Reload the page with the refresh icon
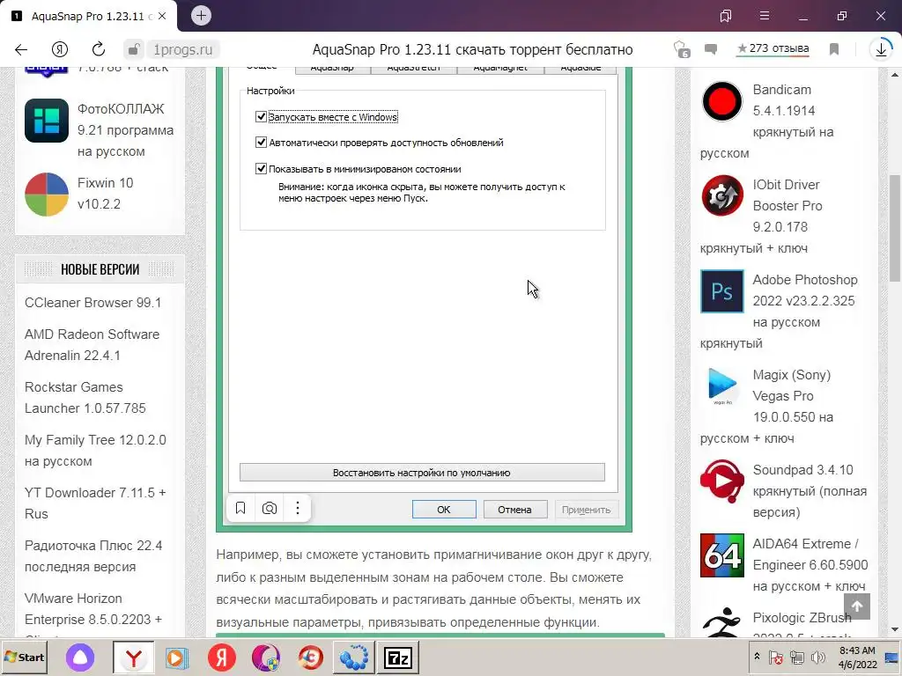 99,49
